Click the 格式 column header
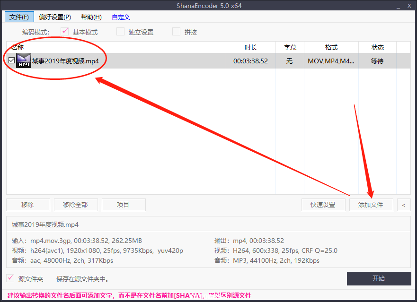 point(331,47)
